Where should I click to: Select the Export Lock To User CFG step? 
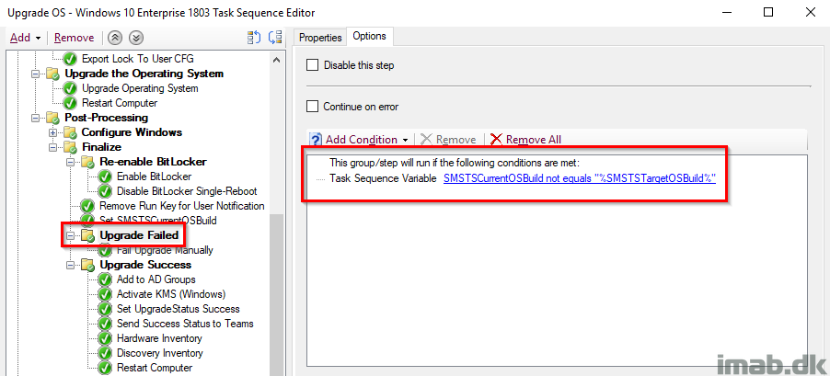pyautogui.click(x=138, y=59)
